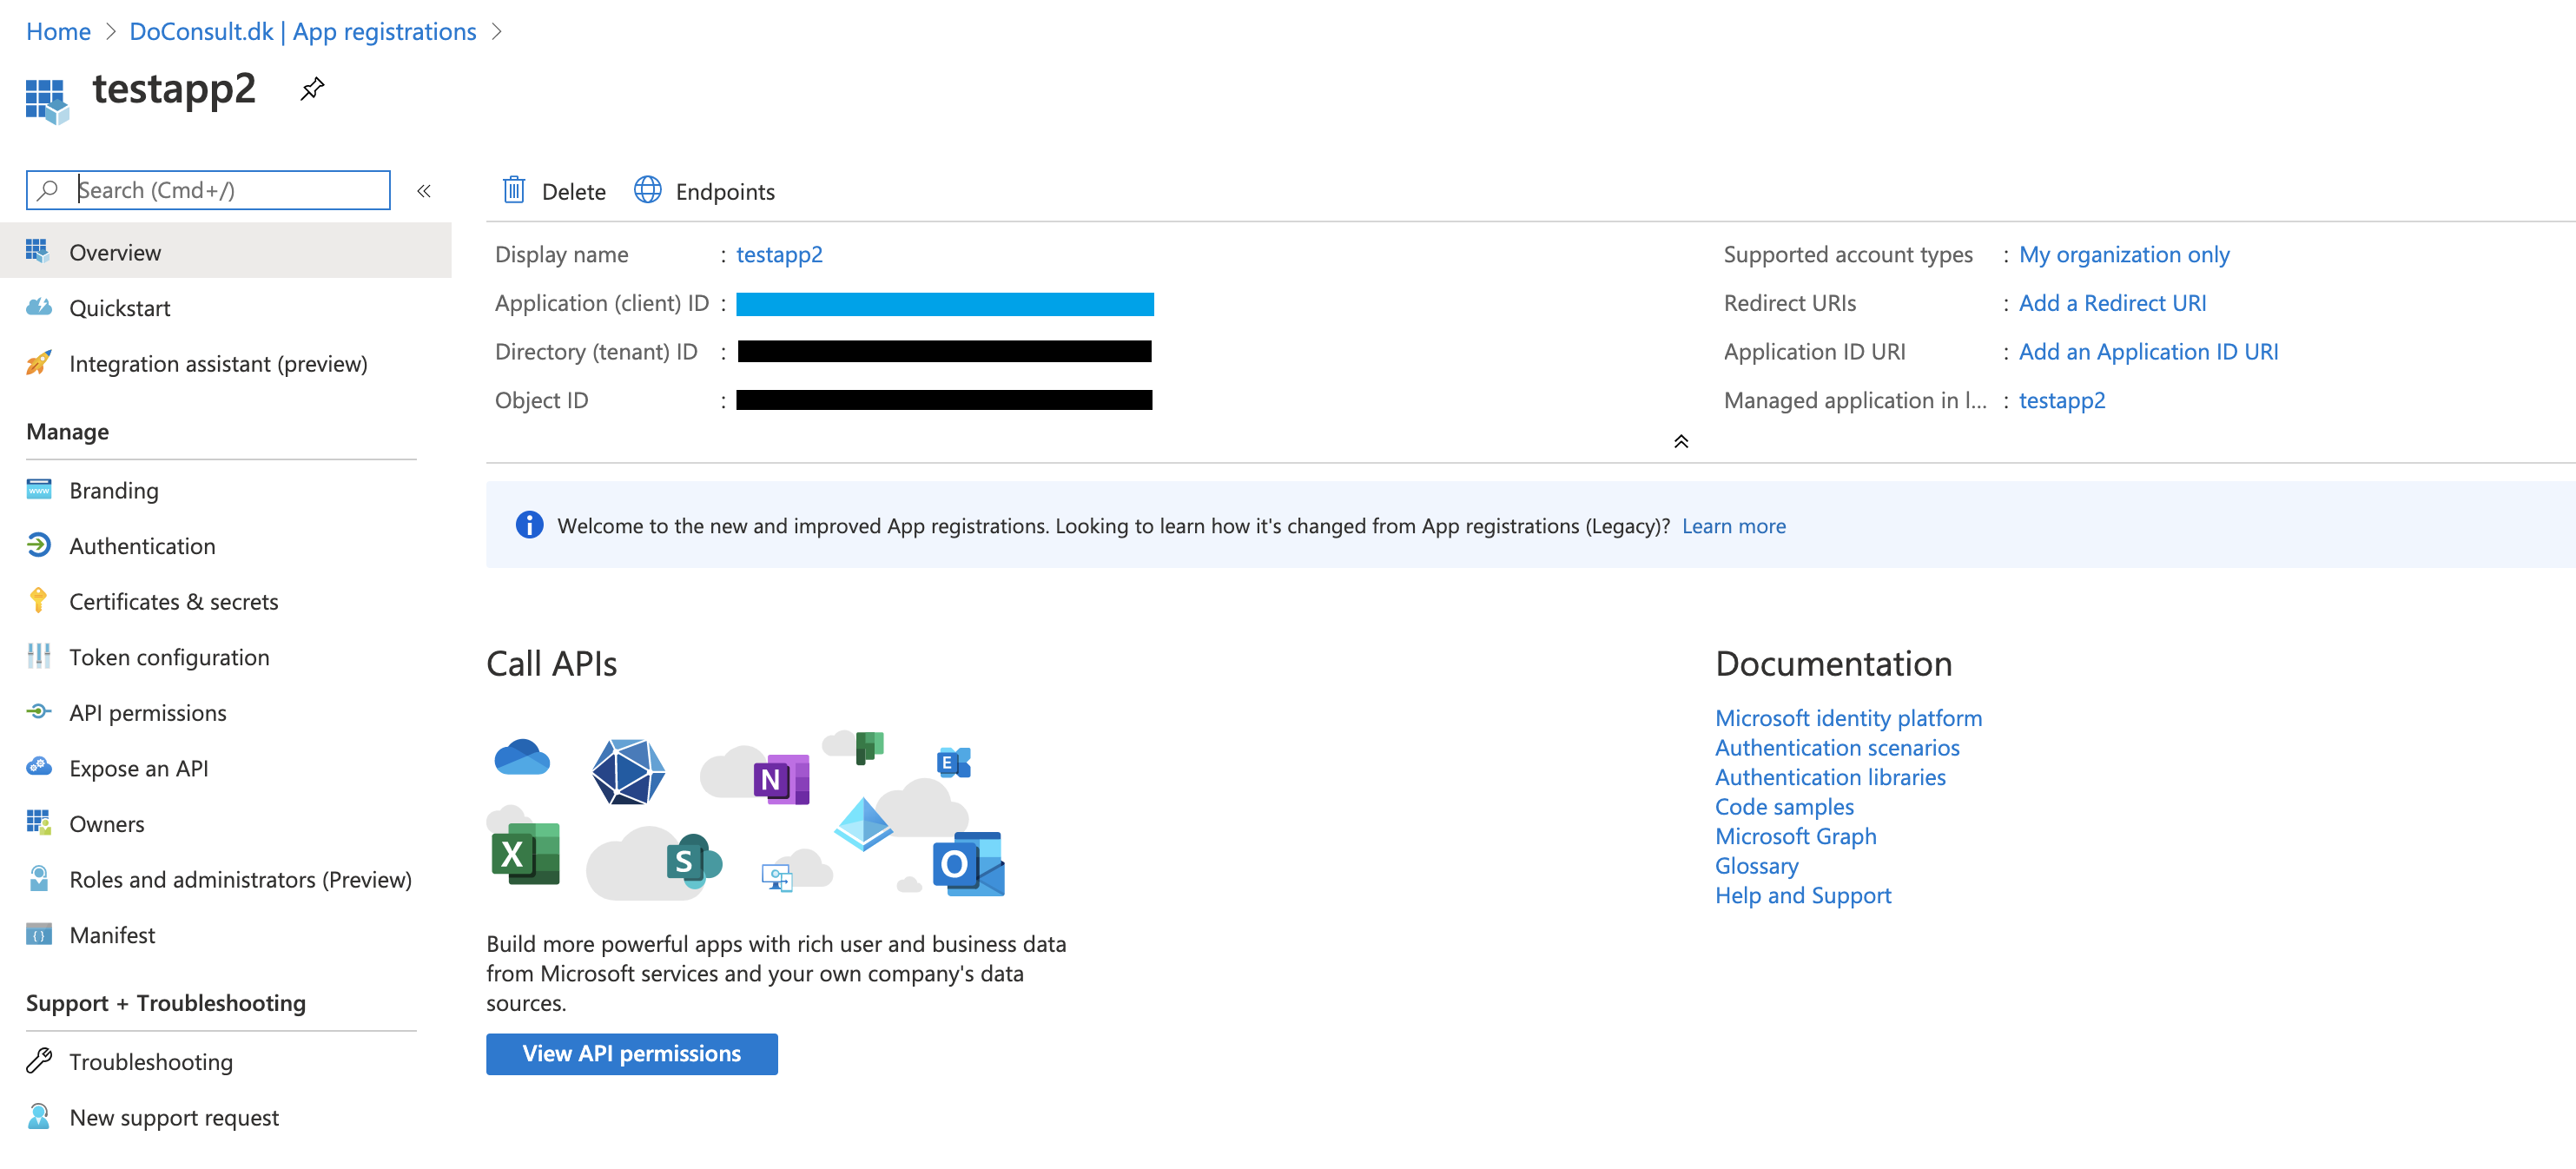Click the info icon in the welcome banner
The width and height of the screenshot is (2576, 1169).
coord(529,525)
